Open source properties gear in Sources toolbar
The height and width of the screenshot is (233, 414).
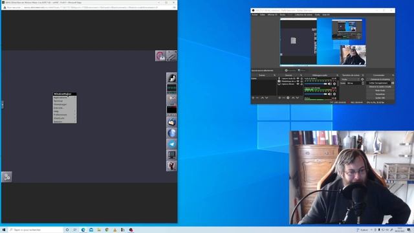point(288,98)
